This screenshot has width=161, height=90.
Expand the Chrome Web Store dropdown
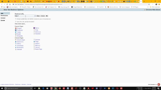[x=145, y=10]
